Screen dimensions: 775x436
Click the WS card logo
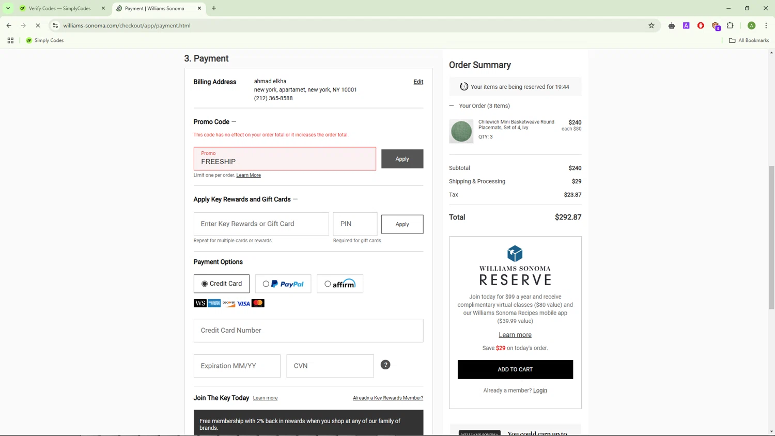point(200,303)
